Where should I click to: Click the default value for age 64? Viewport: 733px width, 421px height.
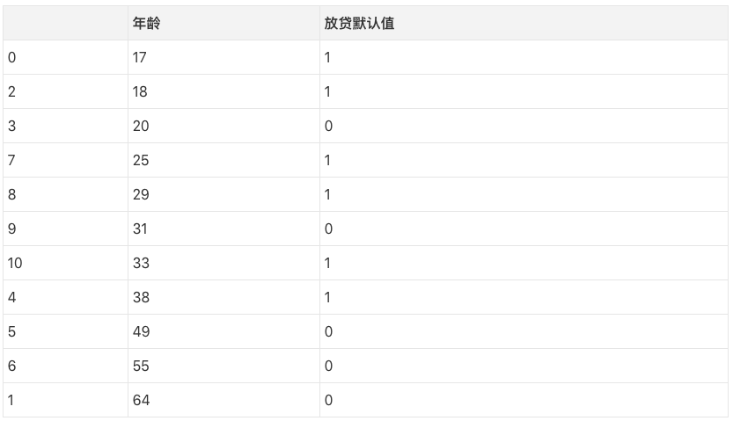tap(328, 401)
